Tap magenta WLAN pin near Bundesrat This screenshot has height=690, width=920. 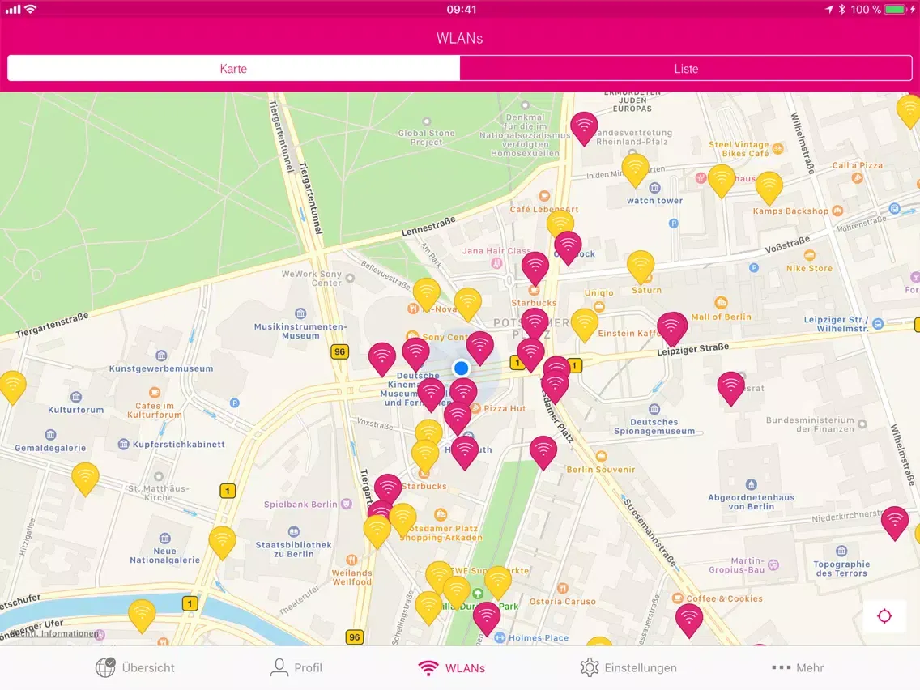[x=731, y=388]
